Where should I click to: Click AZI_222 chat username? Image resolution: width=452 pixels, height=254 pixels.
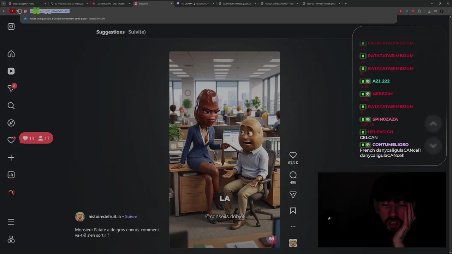pyautogui.click(x=381, y=81)
